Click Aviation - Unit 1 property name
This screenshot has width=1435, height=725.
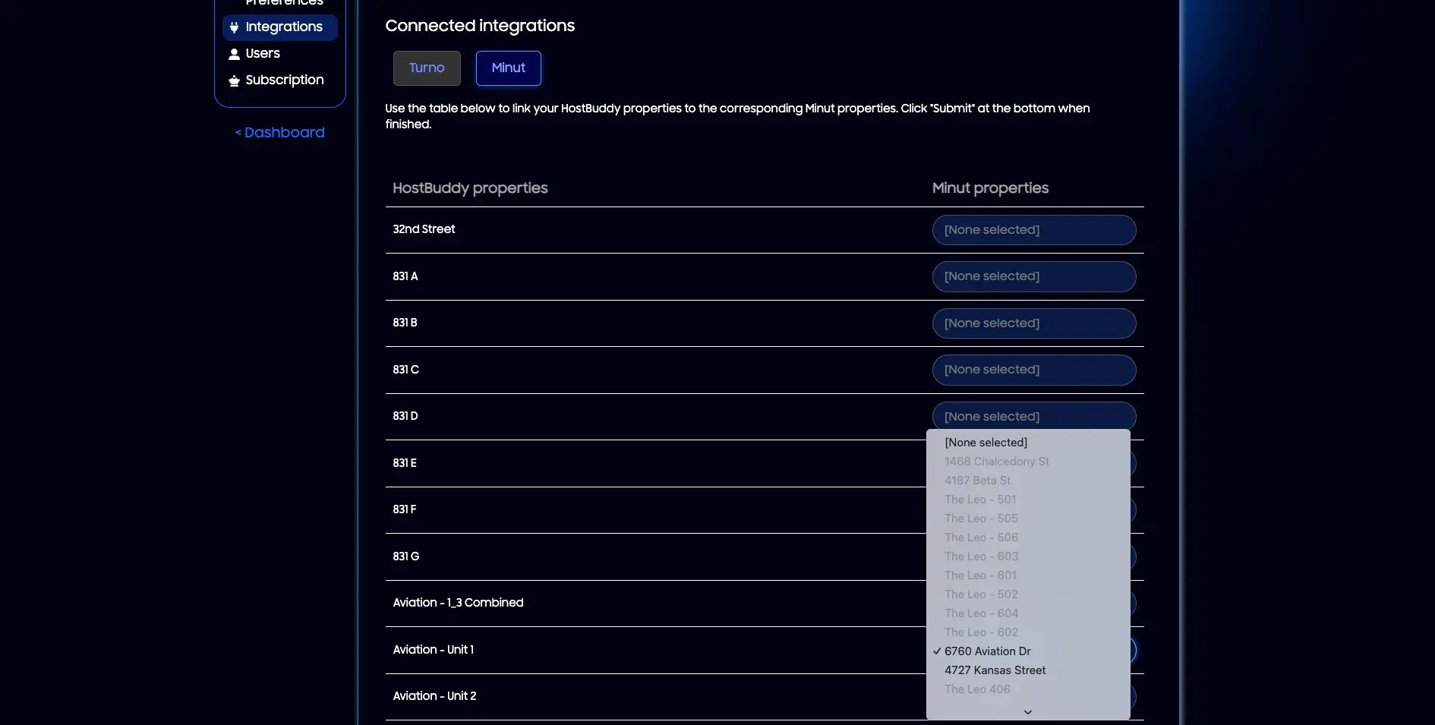tap(434, 650)
